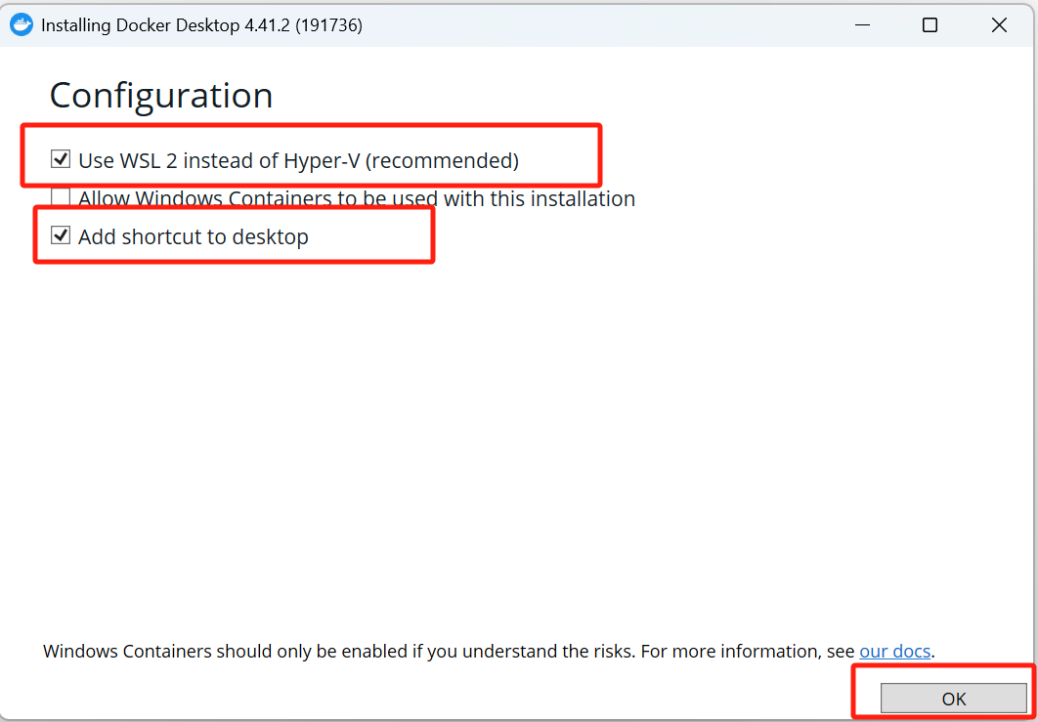Click the 'Configuration' heading text
The image size is (1038, 722).
(x=161, y=96)
